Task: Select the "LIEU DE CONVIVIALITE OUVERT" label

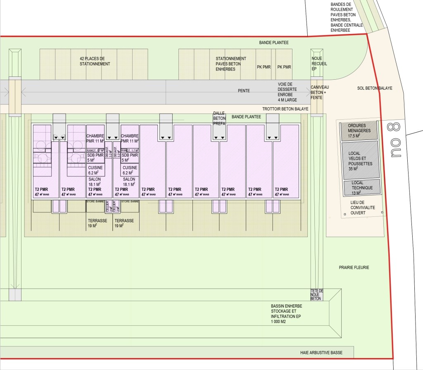Action: pyautogui.click(x=363, y=208)
